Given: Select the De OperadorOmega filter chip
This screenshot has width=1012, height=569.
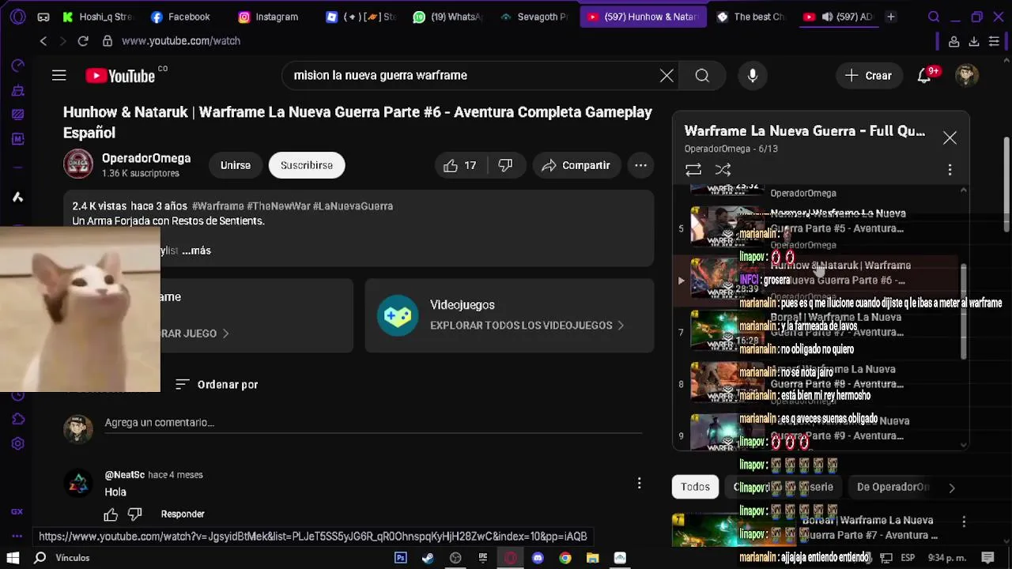Looking at the screenshot, I should (x=893, y=487).
